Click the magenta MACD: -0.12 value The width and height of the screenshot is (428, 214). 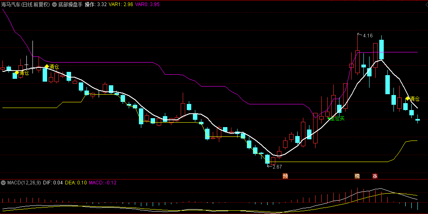[103, 183]
